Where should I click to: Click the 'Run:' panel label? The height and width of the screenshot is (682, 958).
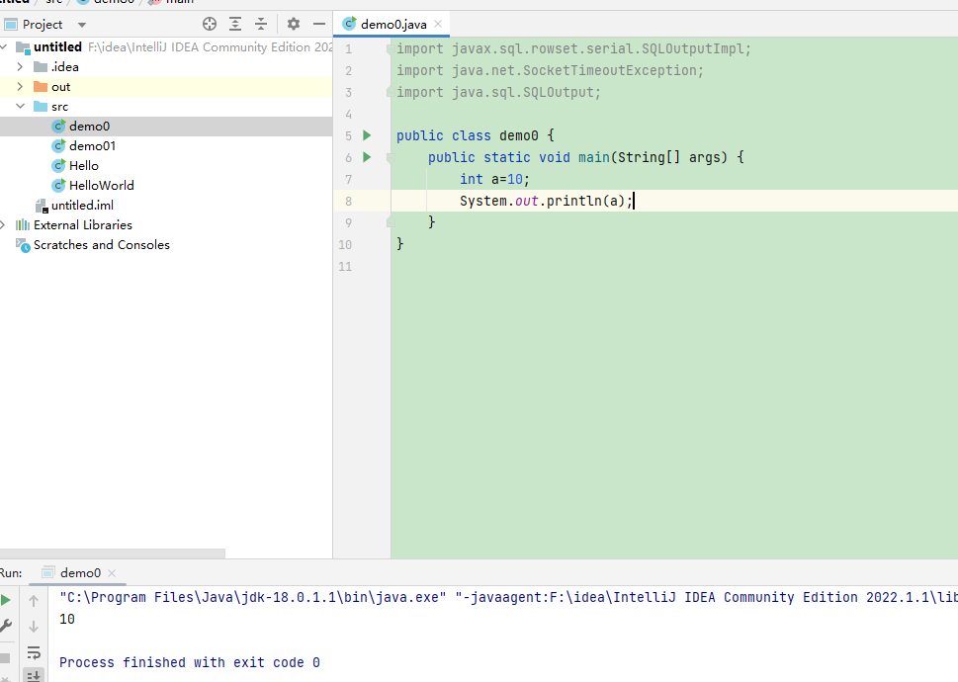tap(11, 572)
